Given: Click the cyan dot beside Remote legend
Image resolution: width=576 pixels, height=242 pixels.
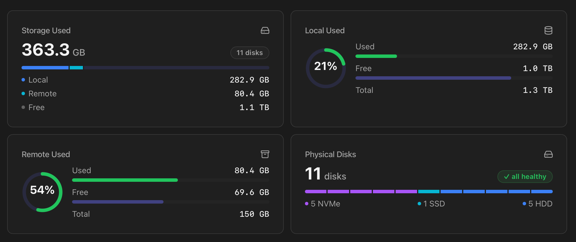Looking at the screenshot, I should (23, 93).
